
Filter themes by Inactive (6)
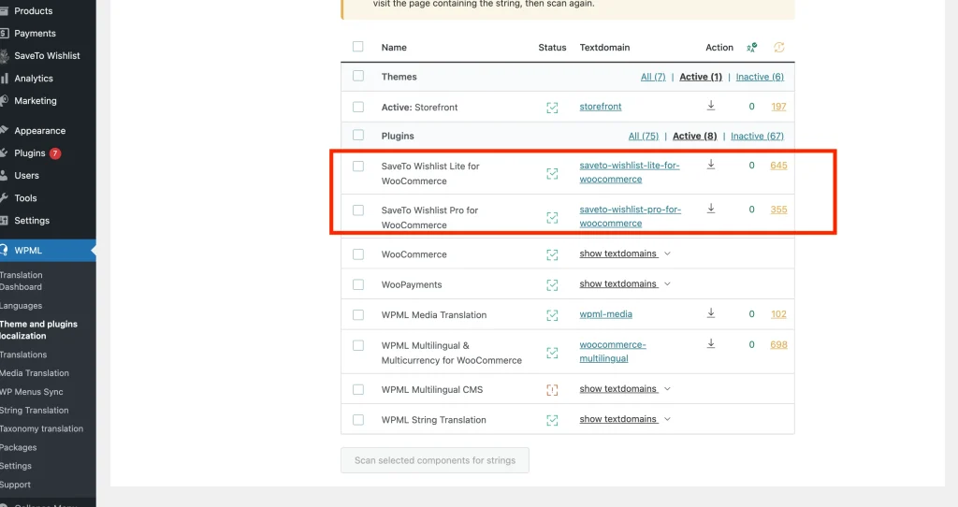[x=760, y=77]
